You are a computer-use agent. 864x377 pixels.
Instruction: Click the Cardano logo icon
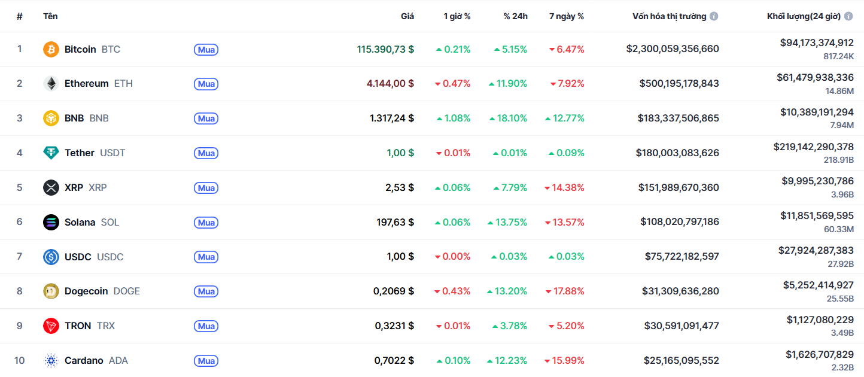pyautogui.click(x=51, y=361)
